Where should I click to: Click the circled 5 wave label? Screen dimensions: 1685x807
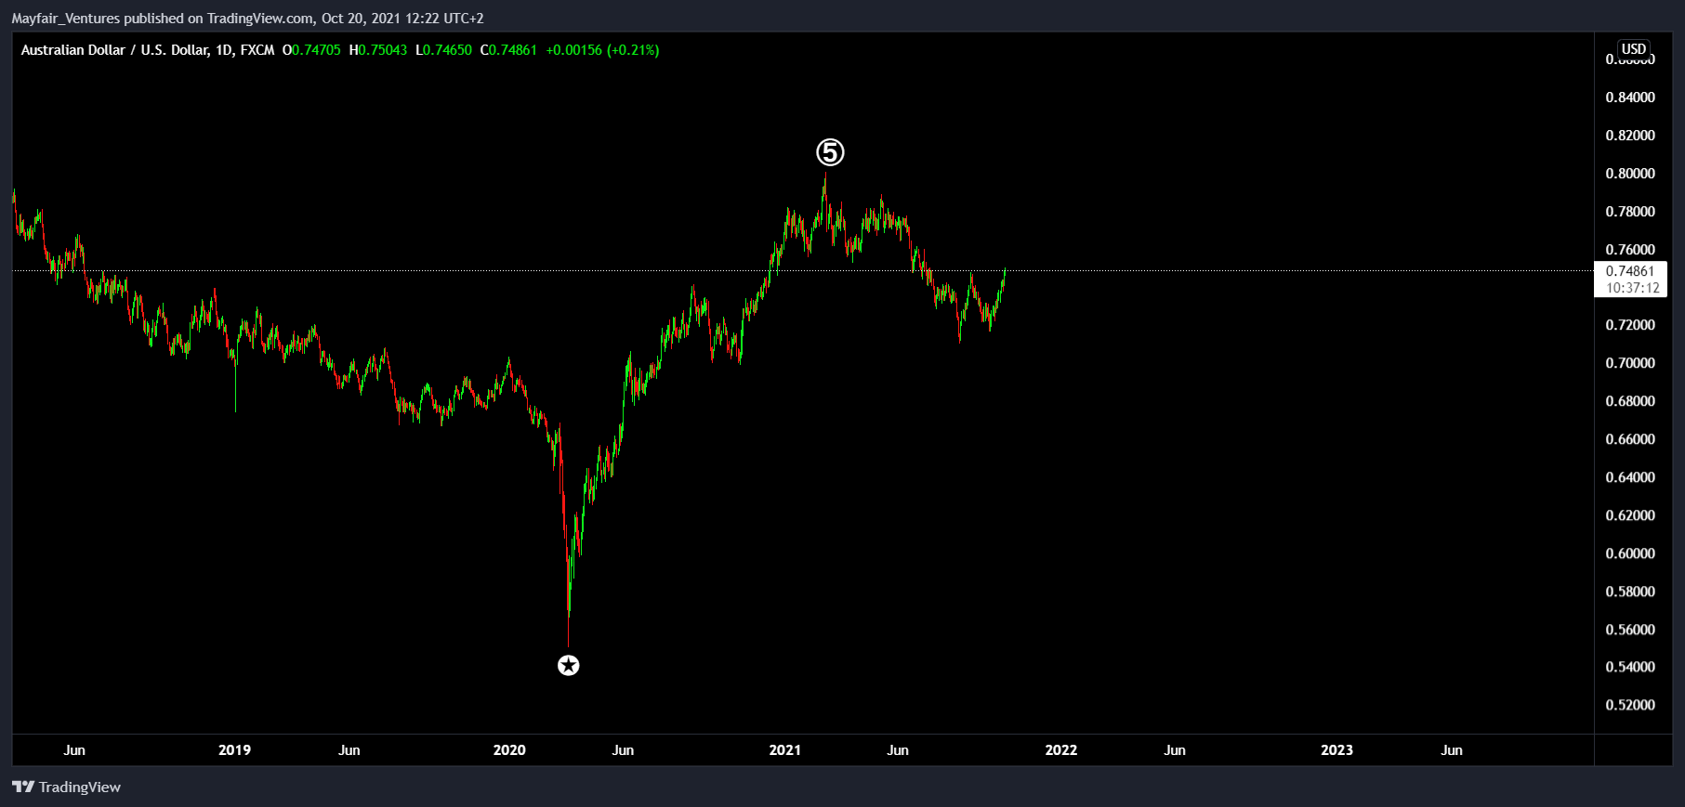click(x=830, y=152)
